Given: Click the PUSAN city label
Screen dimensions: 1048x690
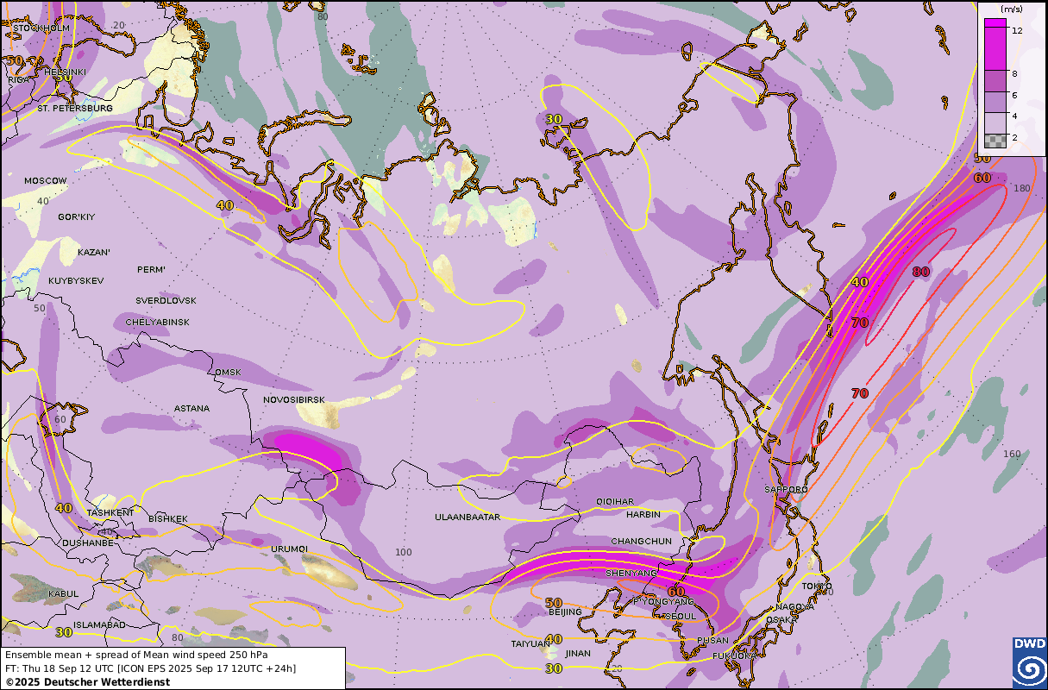Looking at the screenshot, I should tap(712, 640).
